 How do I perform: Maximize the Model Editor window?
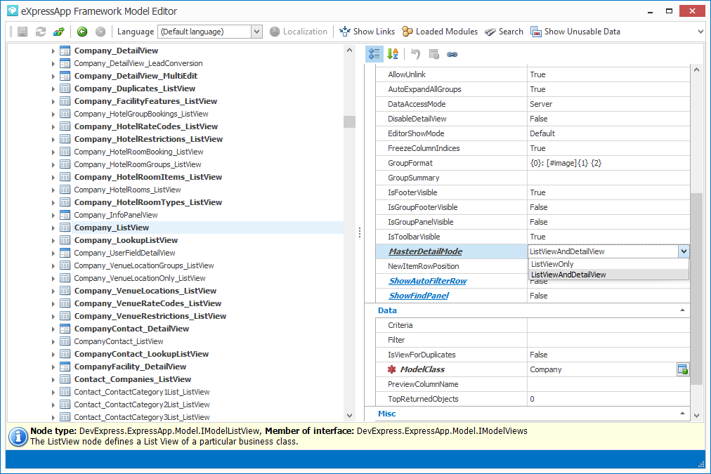click(669, 11)
